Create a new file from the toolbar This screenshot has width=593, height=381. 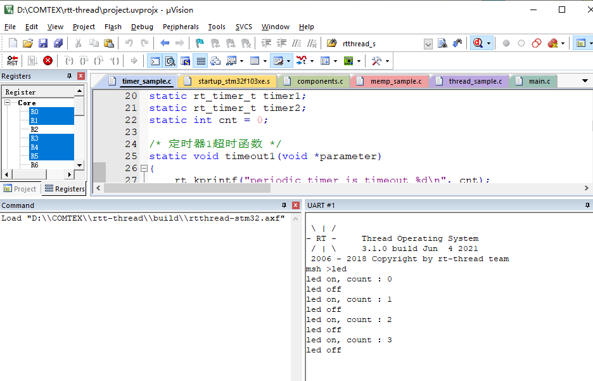click(13, 43)
